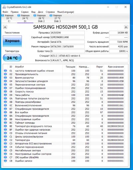Click the Хорошо health status button
The width and height of the screenshot is (133, 170).
tap(12, 41)
